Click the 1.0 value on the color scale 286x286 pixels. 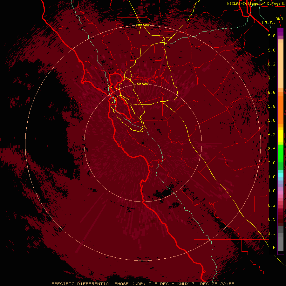(272, 191)
